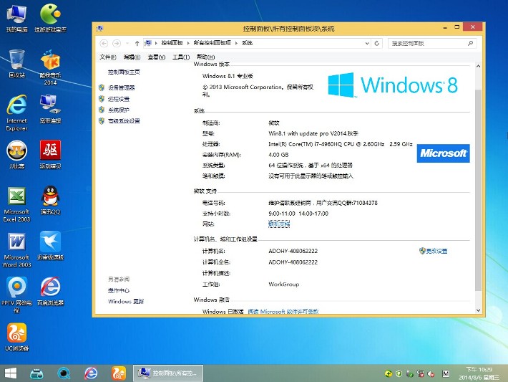Click the scrollbar up arrow
Viewport: 508px width, 382px height.
tap(478, 66)
